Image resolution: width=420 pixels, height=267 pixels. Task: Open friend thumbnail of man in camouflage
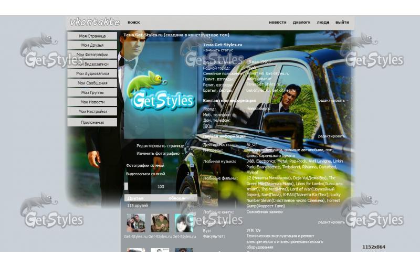(160, 223)
